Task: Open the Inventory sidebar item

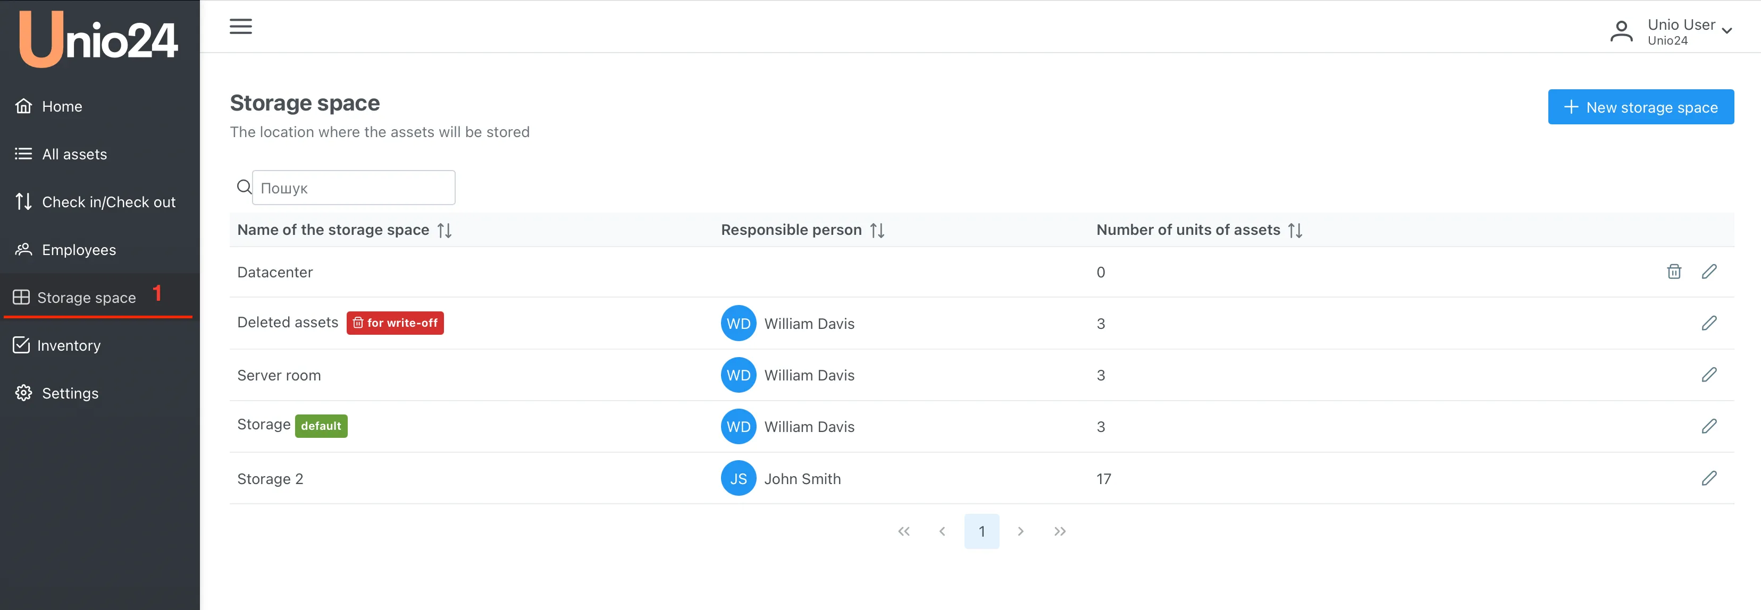Action: coord(69,345)
